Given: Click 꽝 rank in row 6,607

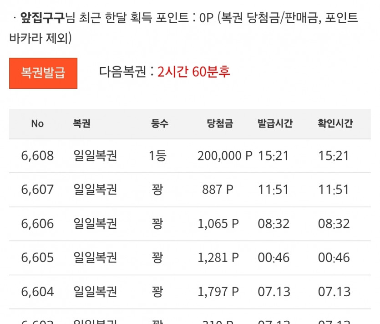Looking at the screenshot, I should tap(157, 190).
